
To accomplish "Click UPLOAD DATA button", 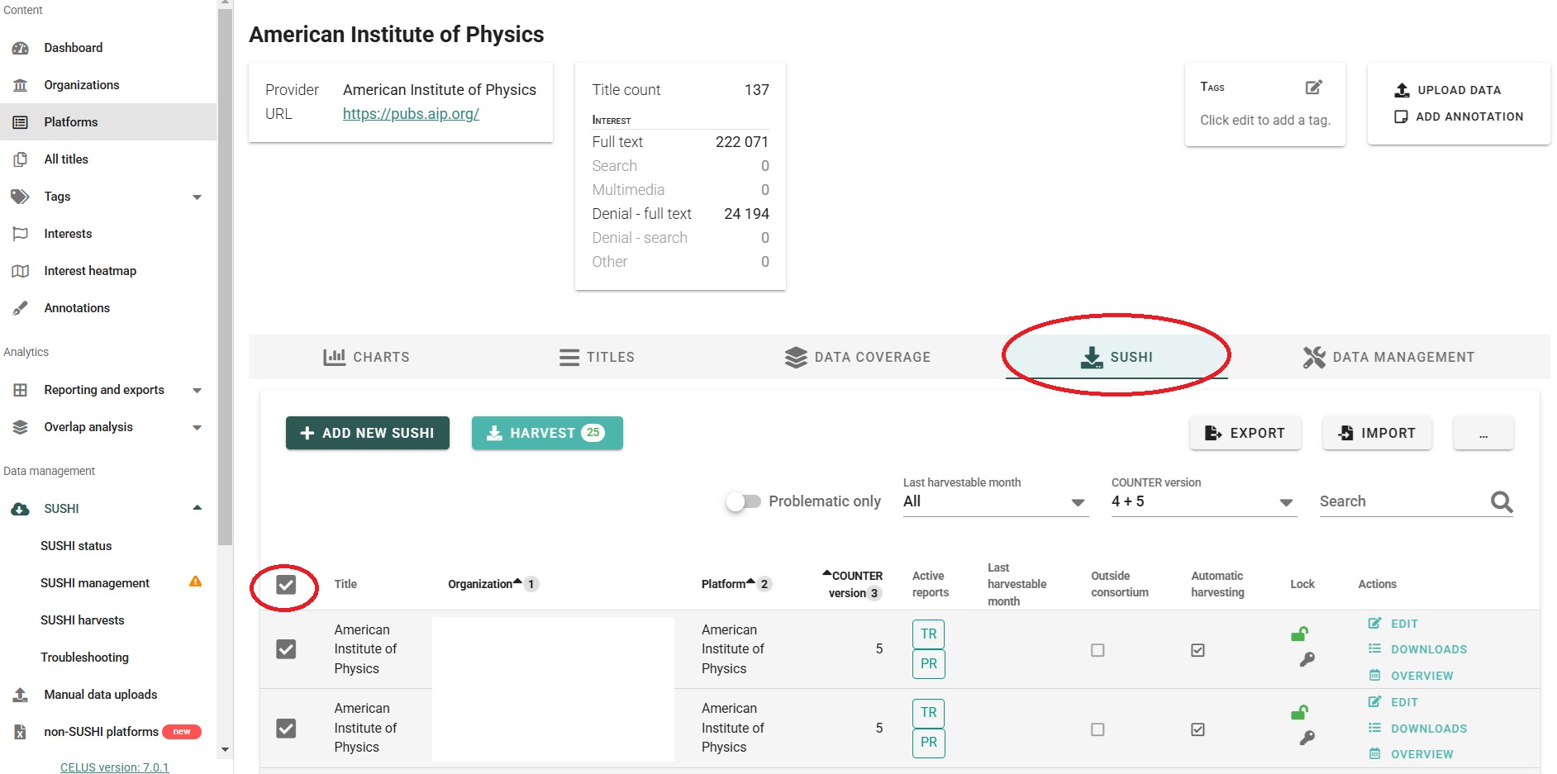I will pyautogui.click(x=1448, y=90).
